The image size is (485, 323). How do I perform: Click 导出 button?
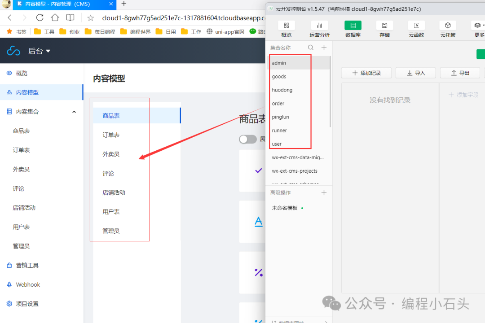tap(460, 73)
